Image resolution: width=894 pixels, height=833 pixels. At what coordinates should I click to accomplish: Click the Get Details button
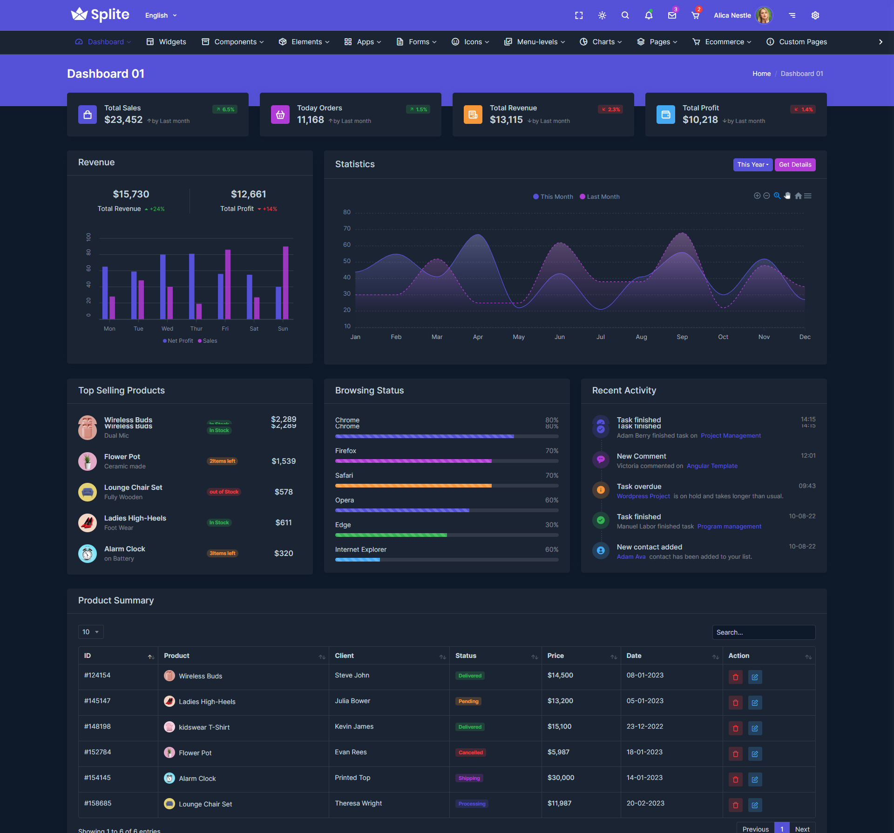point(795,164)
